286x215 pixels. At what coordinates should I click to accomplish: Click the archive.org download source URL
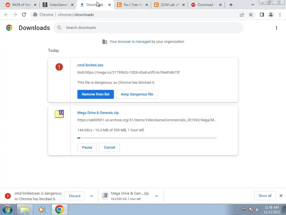[147, 120]
